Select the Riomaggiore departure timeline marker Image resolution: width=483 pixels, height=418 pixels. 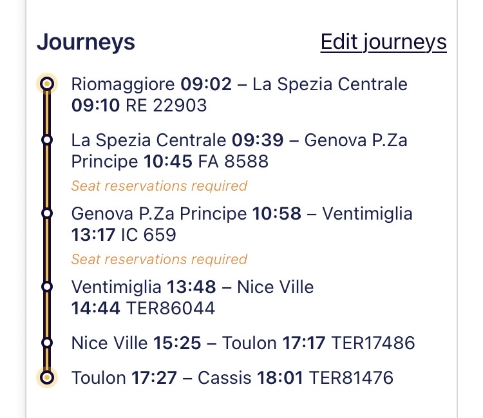46,84
